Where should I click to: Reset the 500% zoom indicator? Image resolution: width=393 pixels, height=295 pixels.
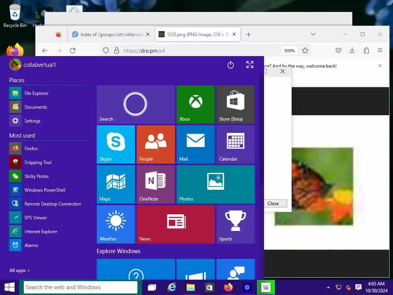tap(289, 51)
